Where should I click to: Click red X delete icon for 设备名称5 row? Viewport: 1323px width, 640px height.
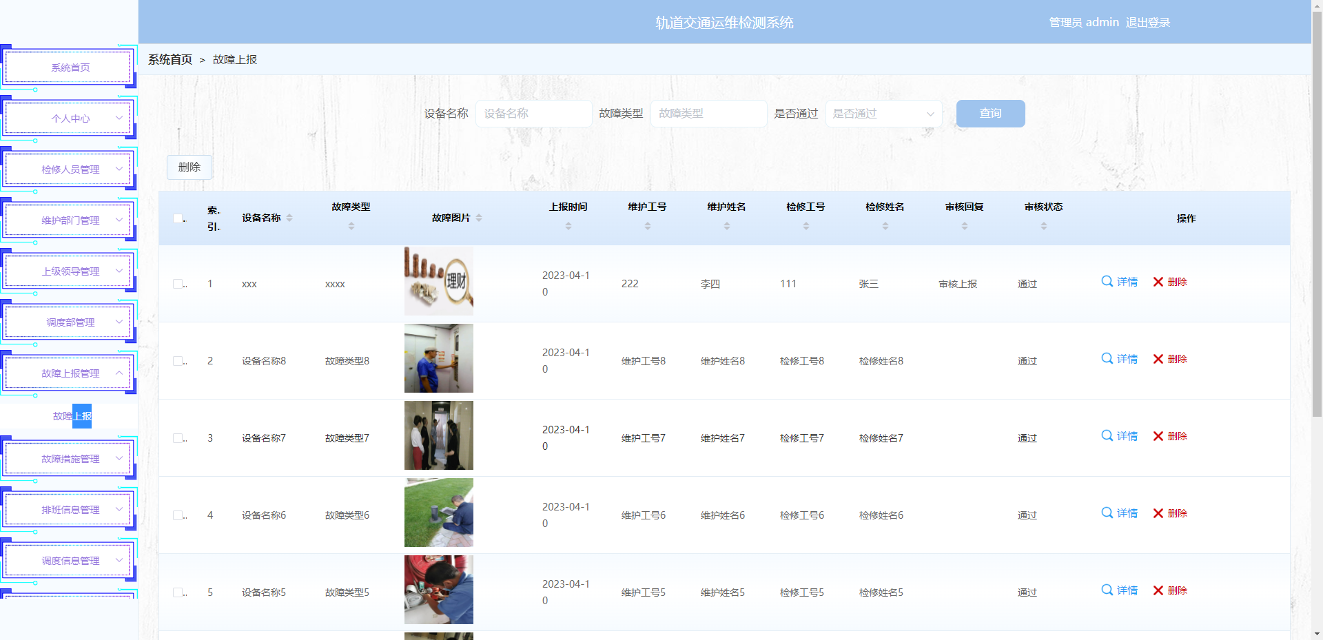[x=1158, y=590]
